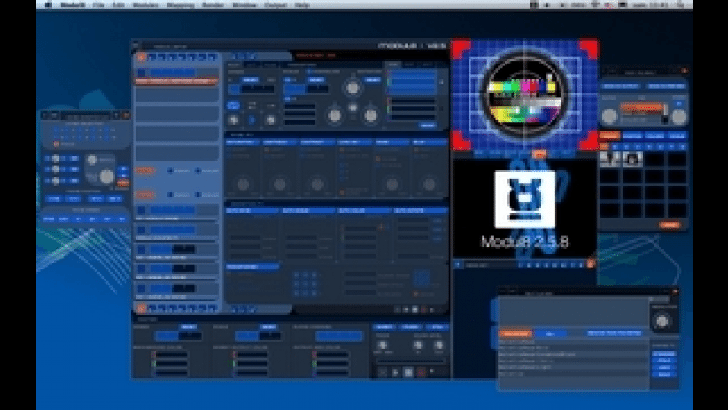Click the orange tab in the log window
This screenshot has height=410, width=728.
[x=515, y=333]
